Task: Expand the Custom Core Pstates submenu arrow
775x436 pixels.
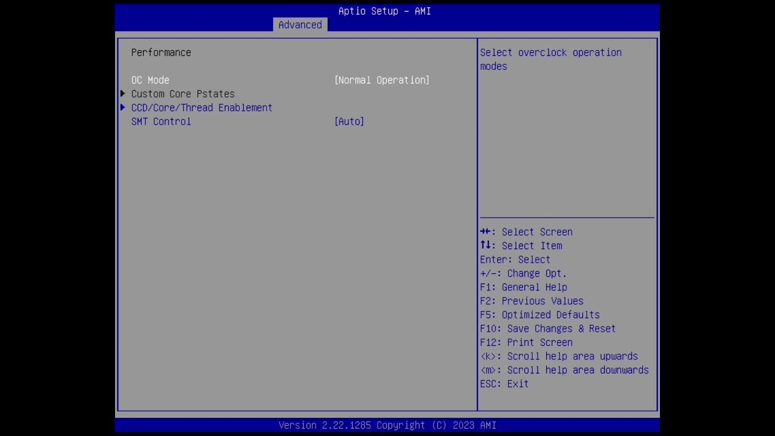Action: (123, 94)
